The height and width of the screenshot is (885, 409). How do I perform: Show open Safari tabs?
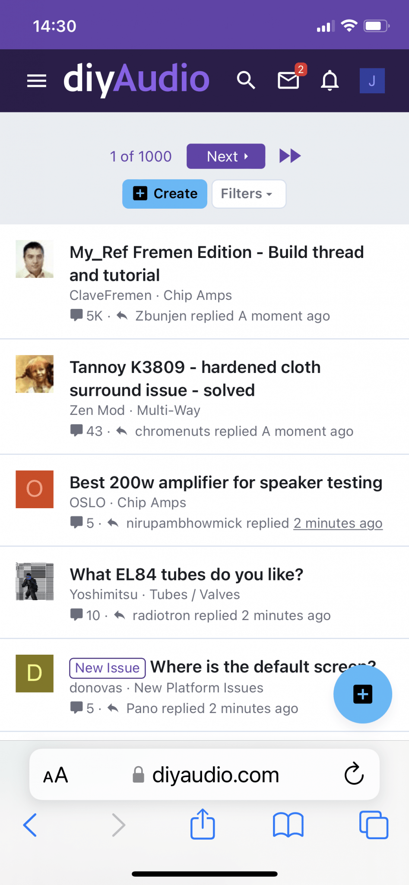(374, 825)
